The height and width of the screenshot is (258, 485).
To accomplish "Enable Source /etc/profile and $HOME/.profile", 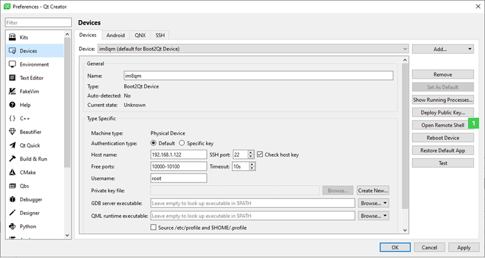I will coord(153,228).
